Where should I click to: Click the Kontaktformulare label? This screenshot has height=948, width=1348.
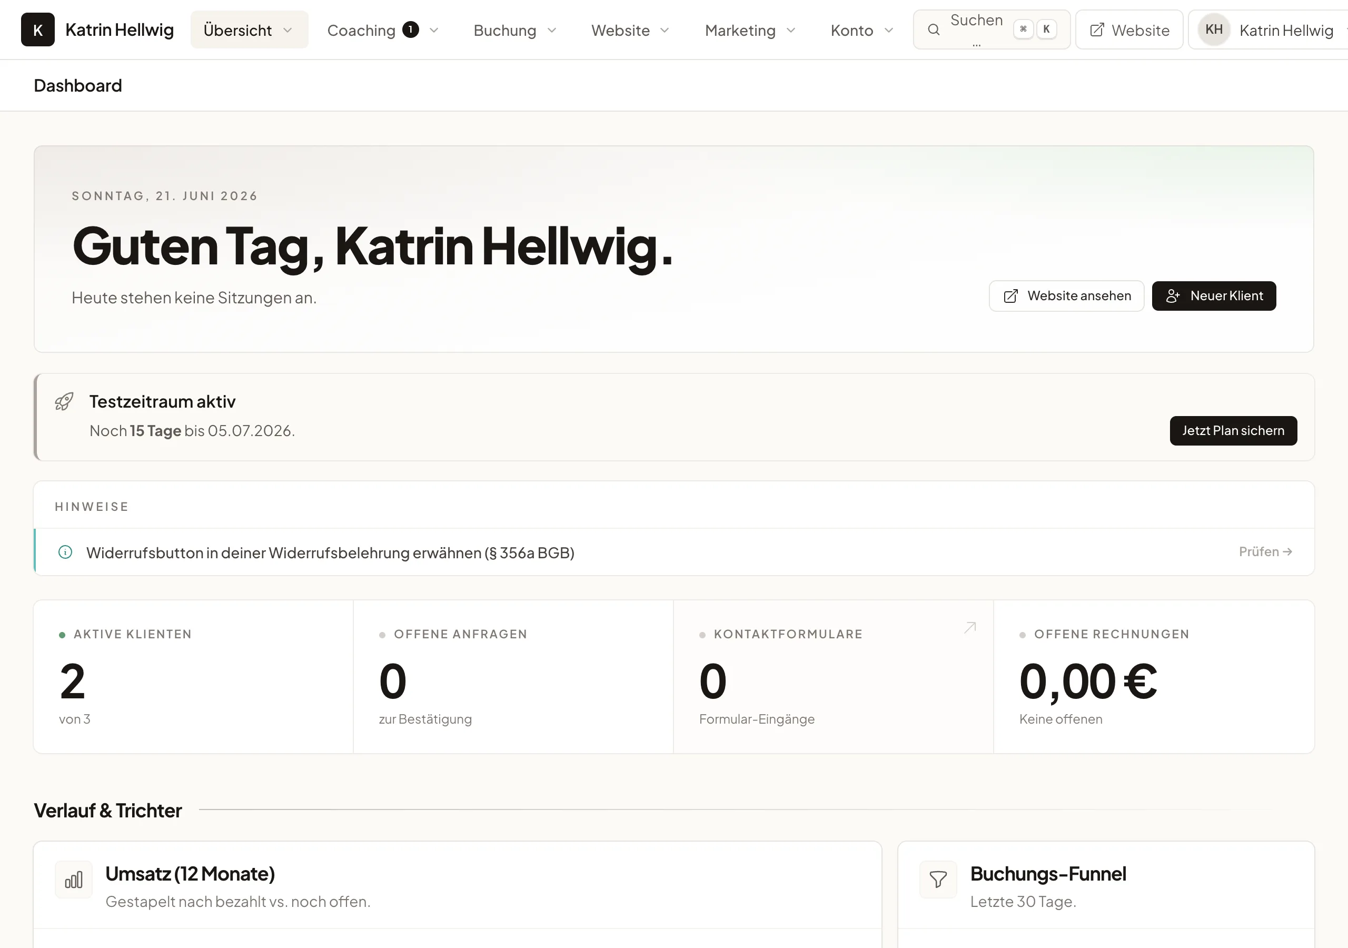(x=788, y=634)
